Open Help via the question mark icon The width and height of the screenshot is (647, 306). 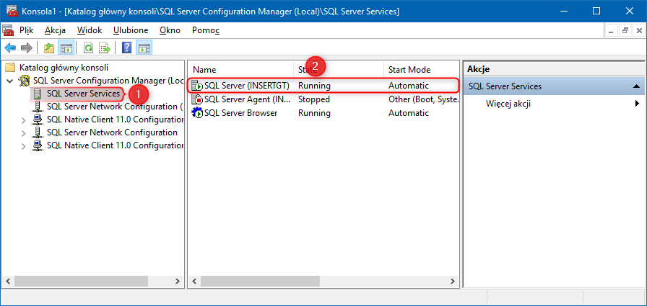[127, 48]
